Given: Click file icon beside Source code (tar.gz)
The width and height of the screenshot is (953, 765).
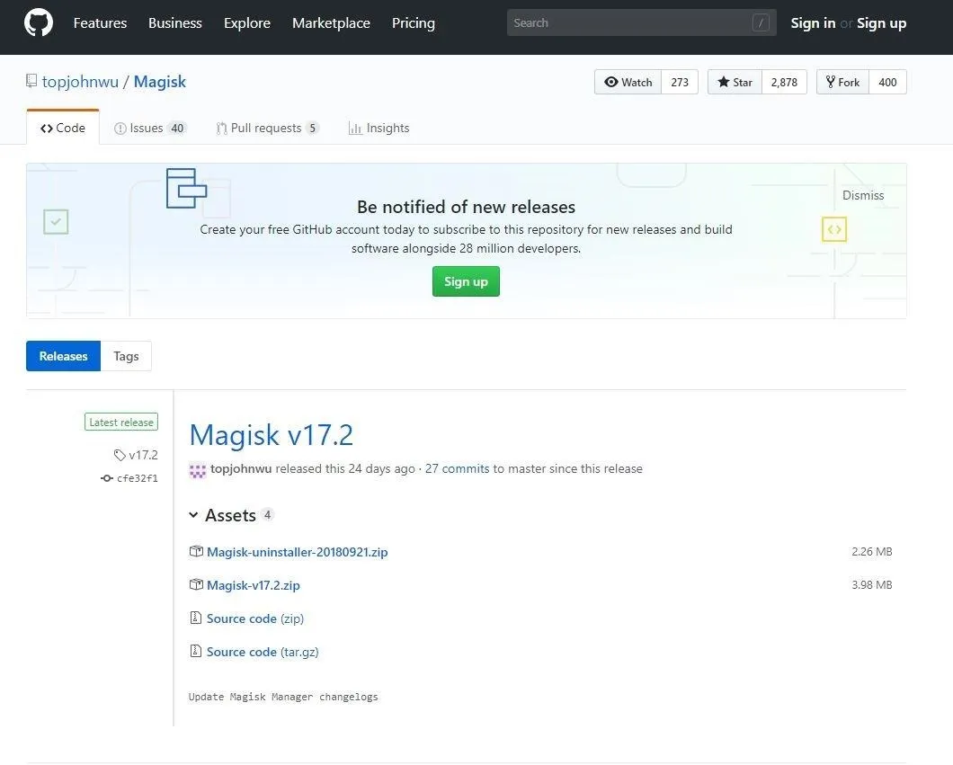Looking at the screenshot, I should (196, 652).
